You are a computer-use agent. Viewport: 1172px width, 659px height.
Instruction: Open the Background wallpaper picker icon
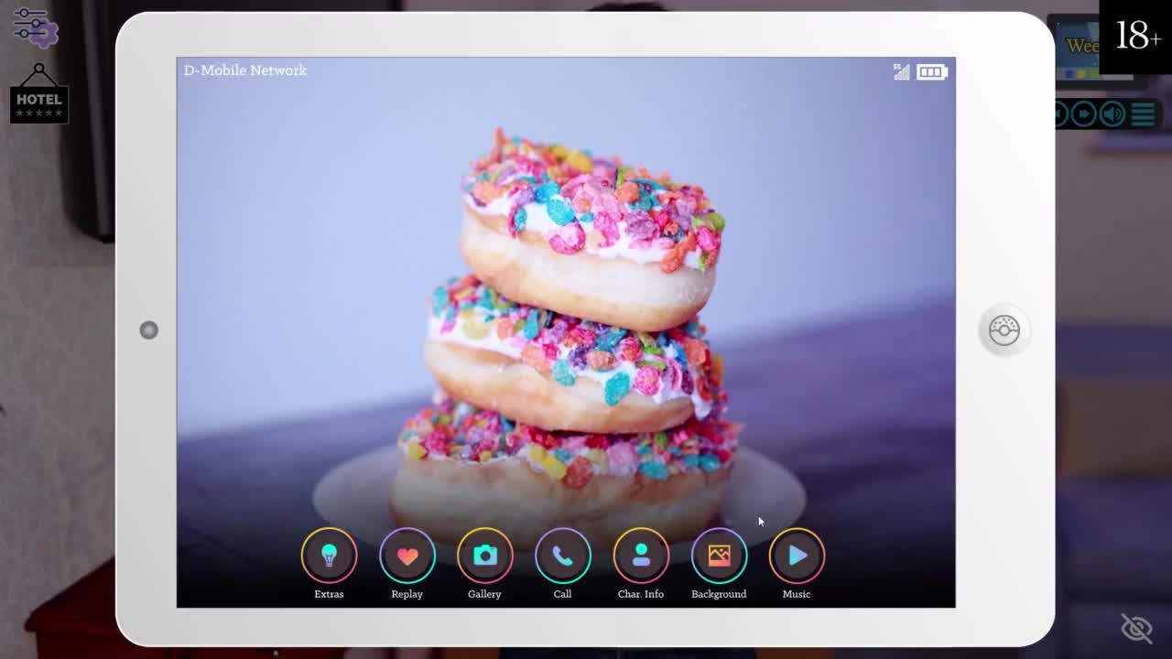(719, 556)
